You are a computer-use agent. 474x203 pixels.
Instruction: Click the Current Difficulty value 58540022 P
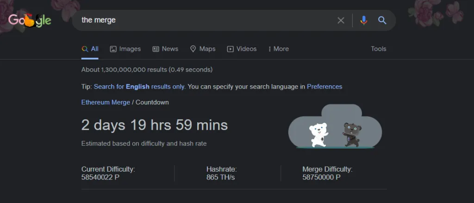coord(100,177)
